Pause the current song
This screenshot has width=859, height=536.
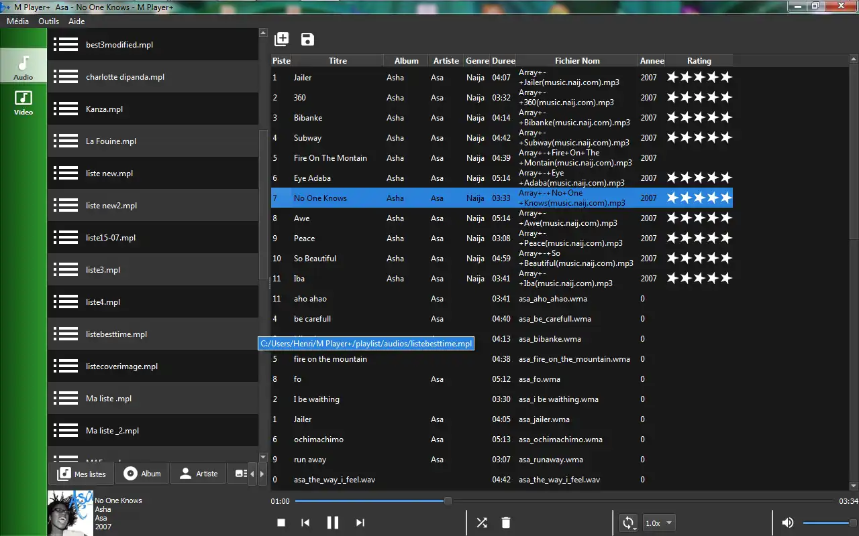[332, 523]
